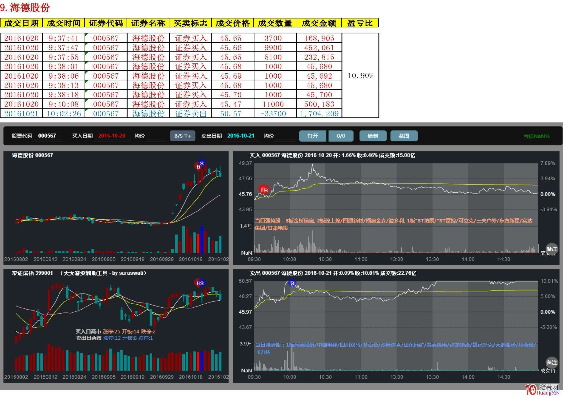The width and height of the screenshot is (563, 398).
Task: Click the 10.90% profit ratio cell
Action: (360, 75)
